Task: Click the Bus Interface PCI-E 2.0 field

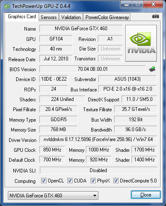Action: tap(127, 89)
